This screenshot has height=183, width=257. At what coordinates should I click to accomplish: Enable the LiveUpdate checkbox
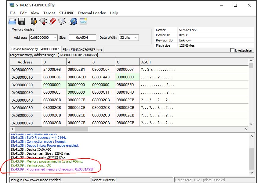click(x=232, y=50)
